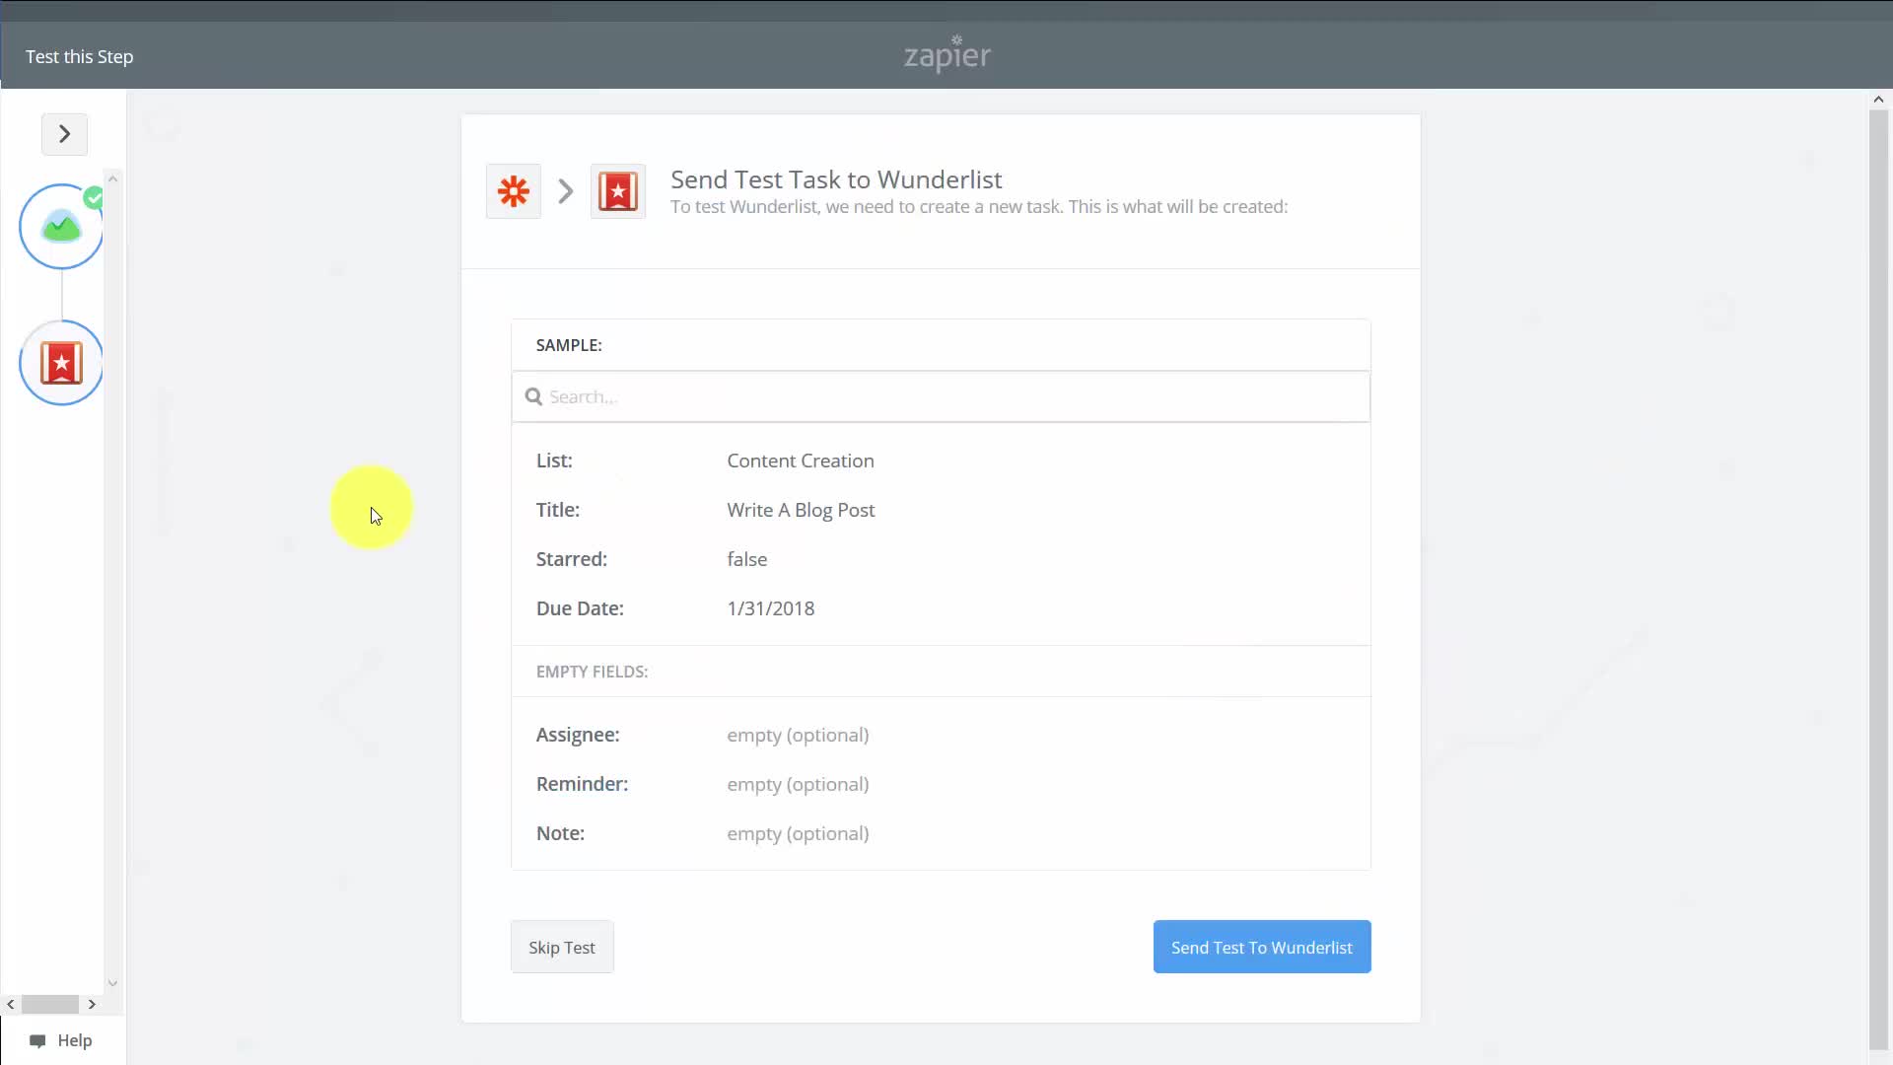The height and width of the screenshot is (1065, 1893).
Task: Click sidebar horizontal scroll-left arrow
Action: 11,1004
